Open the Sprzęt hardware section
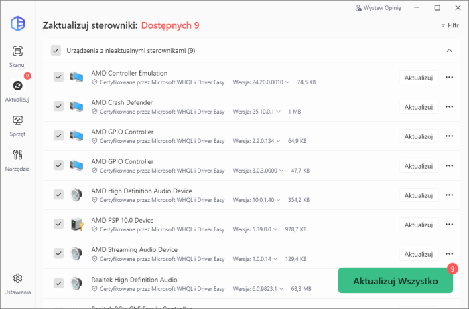 (17, 126)
